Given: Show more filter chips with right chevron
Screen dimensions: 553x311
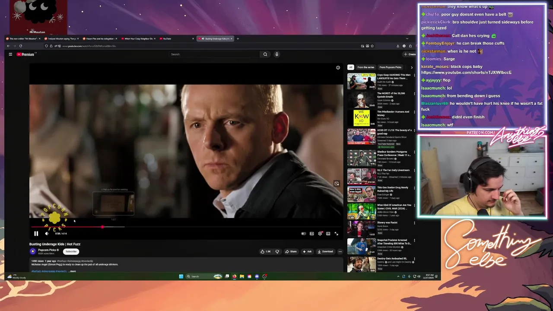Looking at the screenshot, I should click(411, 67).
